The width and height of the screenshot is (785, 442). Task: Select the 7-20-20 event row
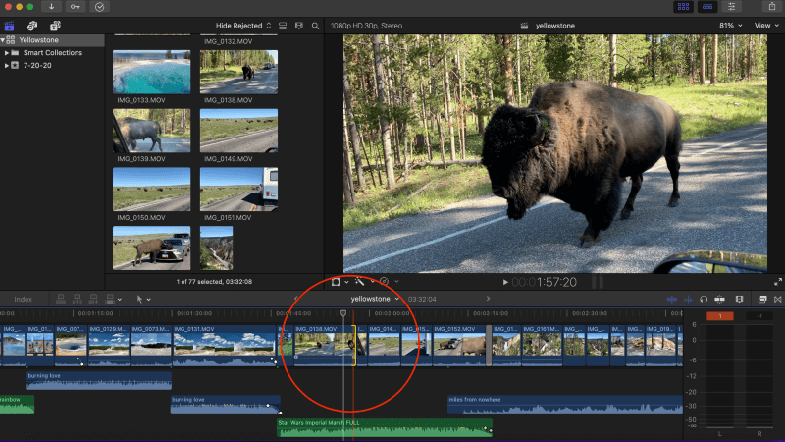tap(52, 65)
